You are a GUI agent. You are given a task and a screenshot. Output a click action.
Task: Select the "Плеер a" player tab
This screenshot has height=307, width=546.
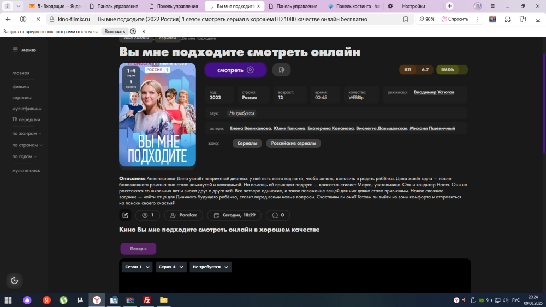tap(138, 249)
